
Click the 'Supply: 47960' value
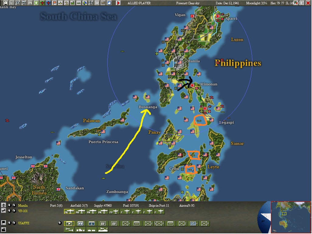pyautogui.click(x=103, y=205)
